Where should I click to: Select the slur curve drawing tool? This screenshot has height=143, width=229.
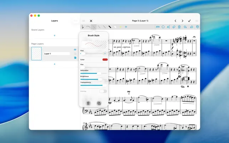tap(88, 27)
